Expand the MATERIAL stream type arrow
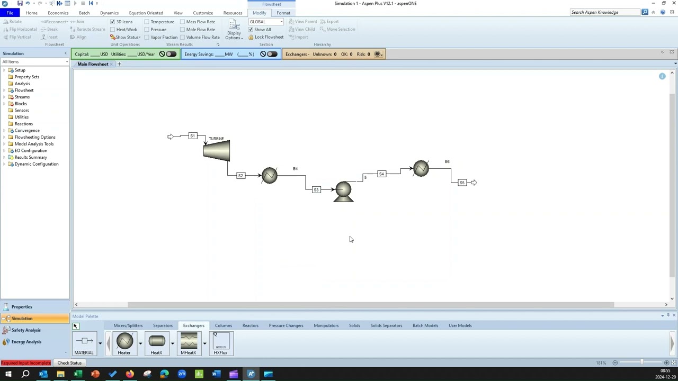 (100, 343)
